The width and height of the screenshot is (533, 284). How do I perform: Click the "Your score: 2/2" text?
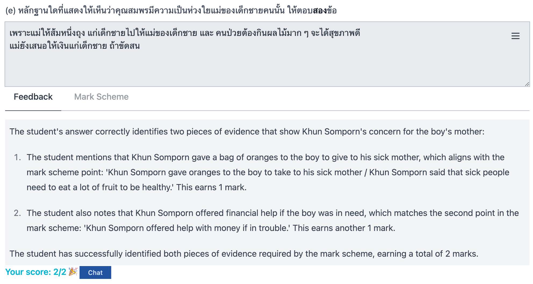[x=35, y=272]
